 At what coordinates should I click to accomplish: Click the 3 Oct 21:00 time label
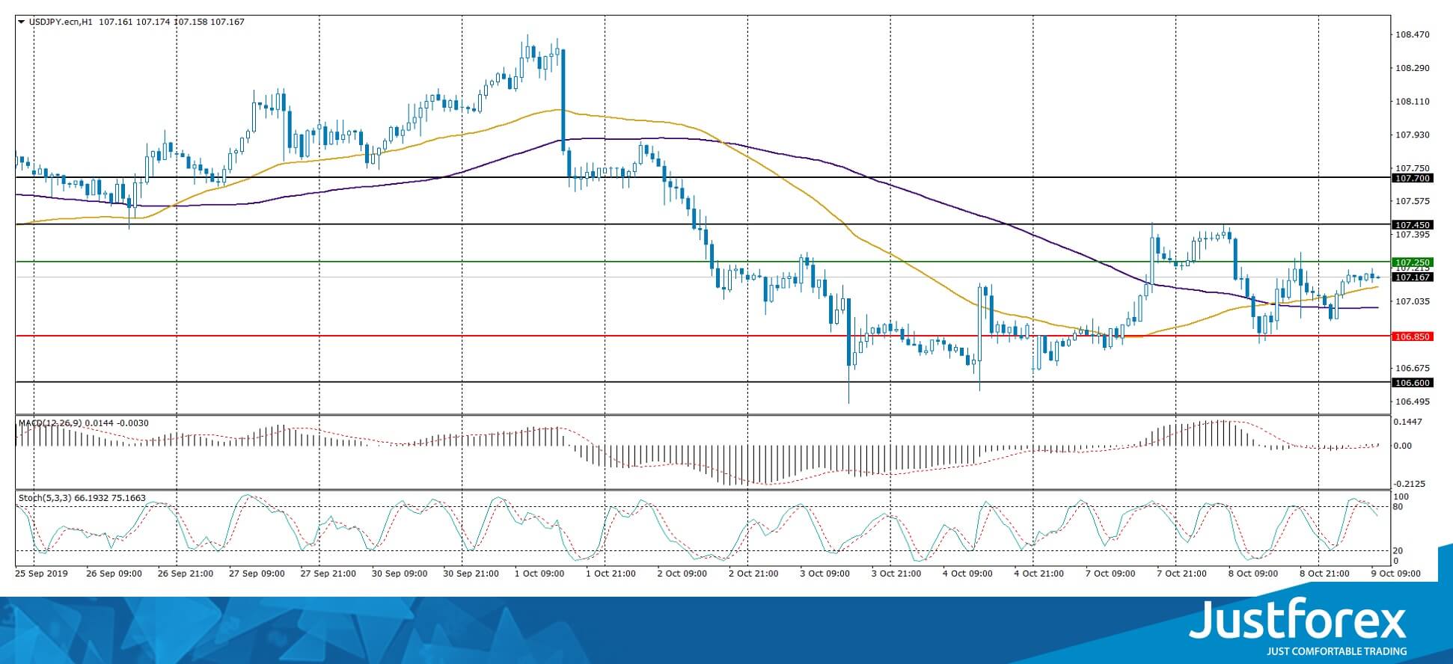(x=896, y=574)
